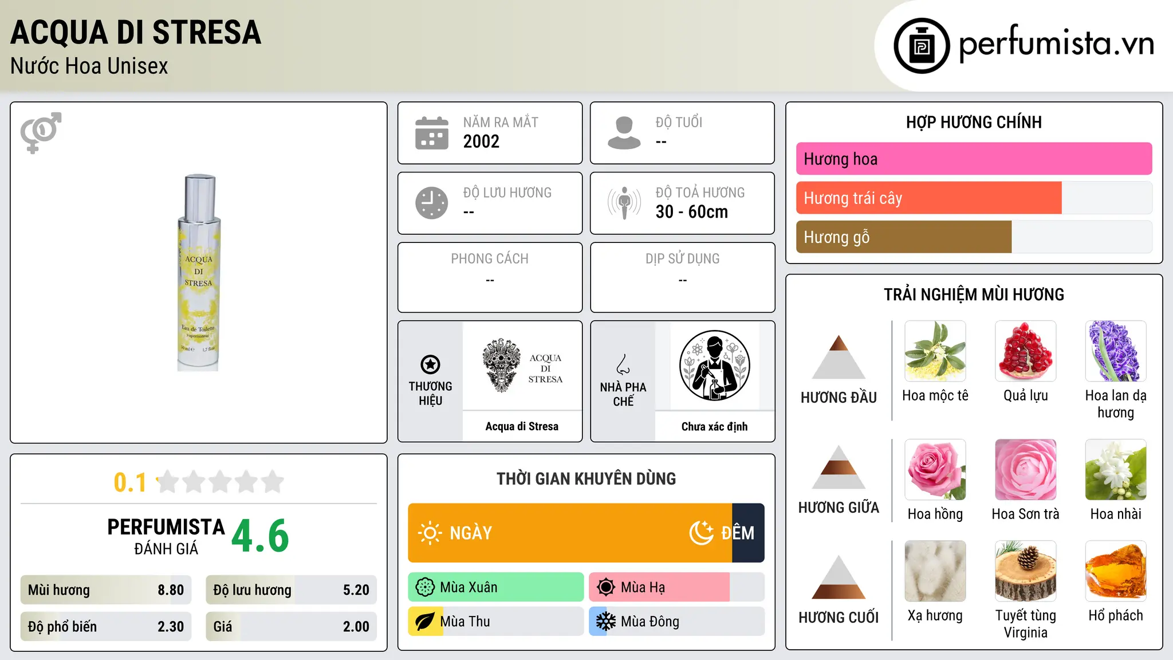Click the user rating value 0.1
Screen dimensions: 1173x660
130,482
